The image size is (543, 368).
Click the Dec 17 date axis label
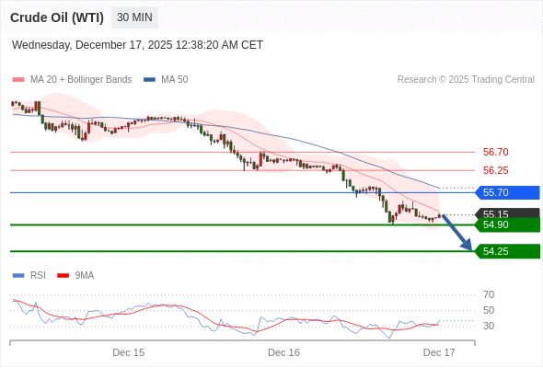tap(439, 352)
